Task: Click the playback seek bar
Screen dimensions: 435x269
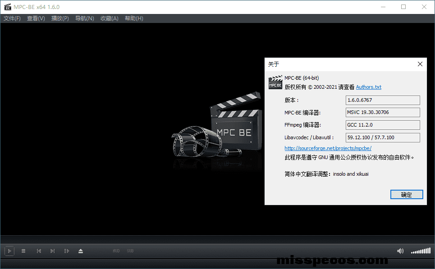Action: click(x=217, y=239)
